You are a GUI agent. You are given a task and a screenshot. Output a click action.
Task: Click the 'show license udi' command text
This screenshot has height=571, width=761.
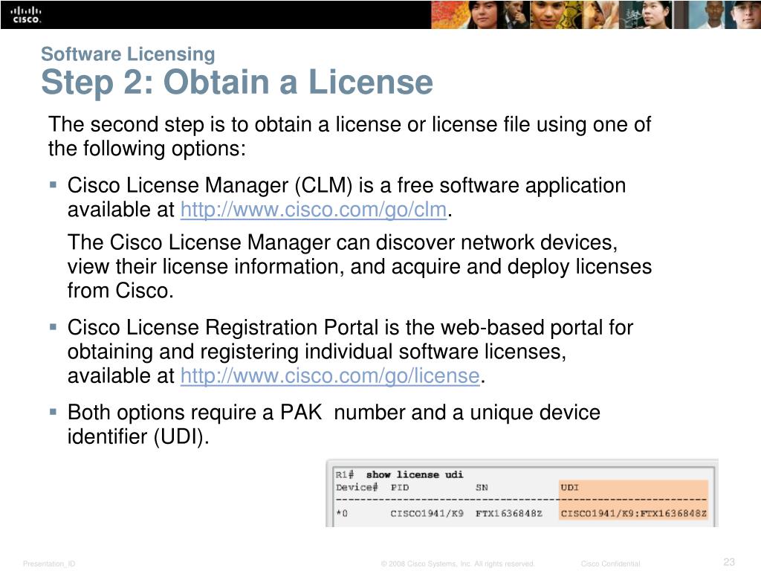tap(415, 474)
